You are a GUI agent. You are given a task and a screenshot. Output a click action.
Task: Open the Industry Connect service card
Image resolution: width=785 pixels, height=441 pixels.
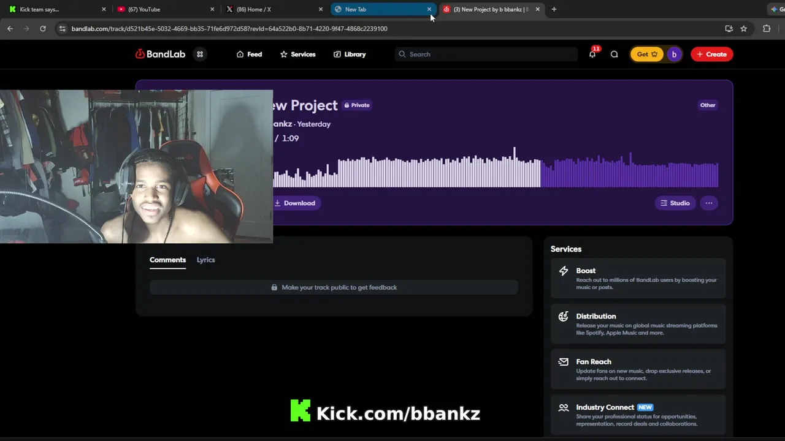pos(638,415)
